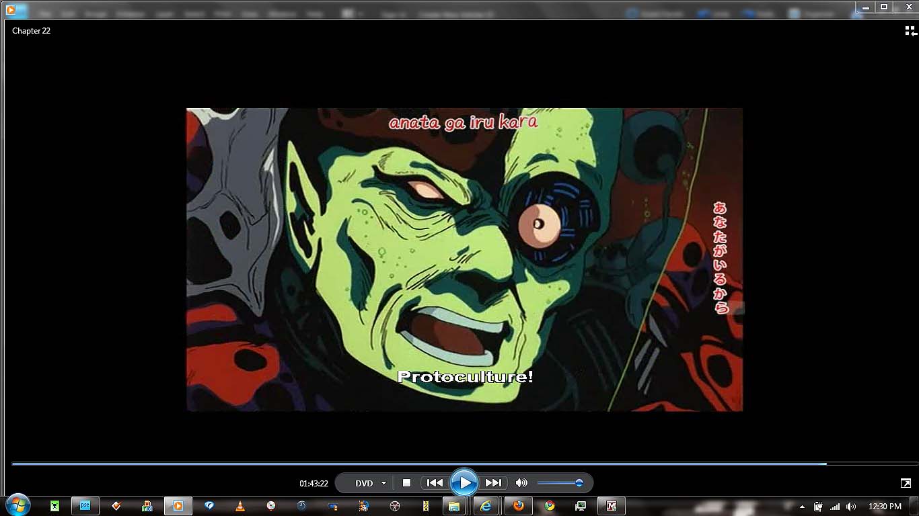Mute the player volume

pyautogui.click(x=521, y=482)
